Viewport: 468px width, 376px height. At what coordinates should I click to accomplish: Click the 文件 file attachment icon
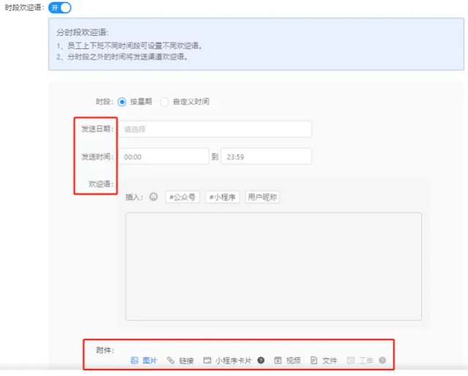[314, 361]
